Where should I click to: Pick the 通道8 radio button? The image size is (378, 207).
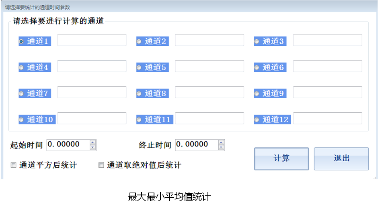139,93
